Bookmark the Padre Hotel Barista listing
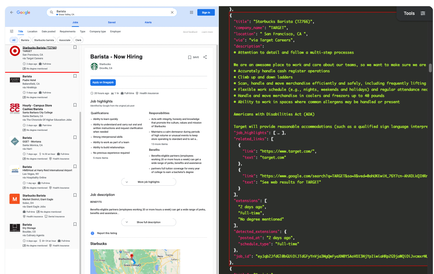The width and height of the screenshot is (434, 274). [75, 76]
